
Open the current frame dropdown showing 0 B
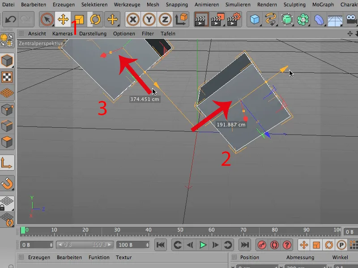(x=37, y=245)
